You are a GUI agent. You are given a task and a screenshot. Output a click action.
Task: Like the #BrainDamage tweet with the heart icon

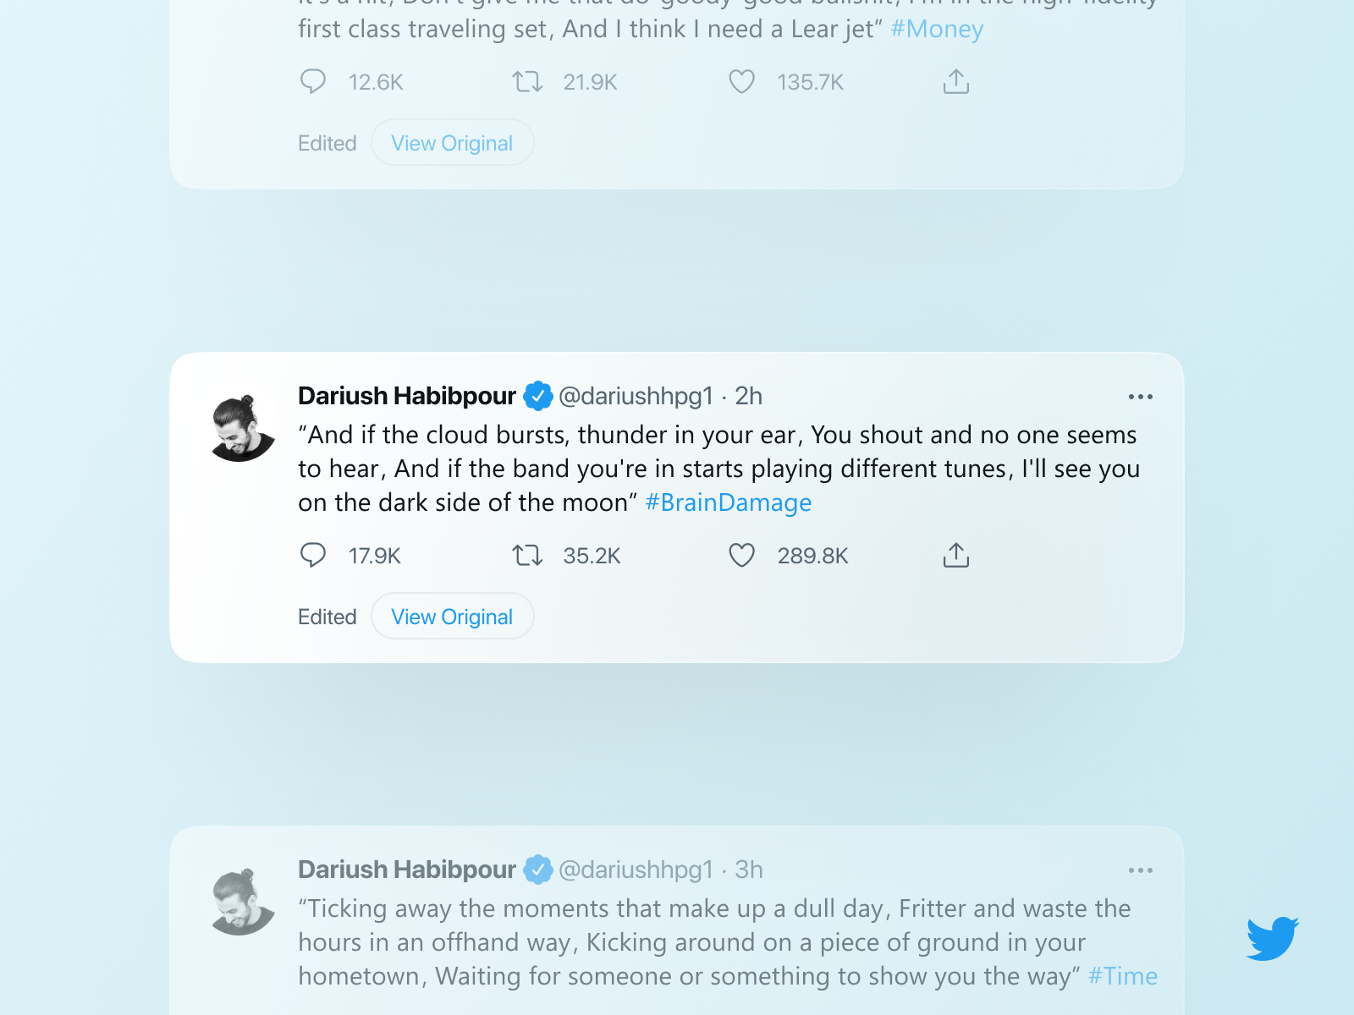click(x=742, y=555)
